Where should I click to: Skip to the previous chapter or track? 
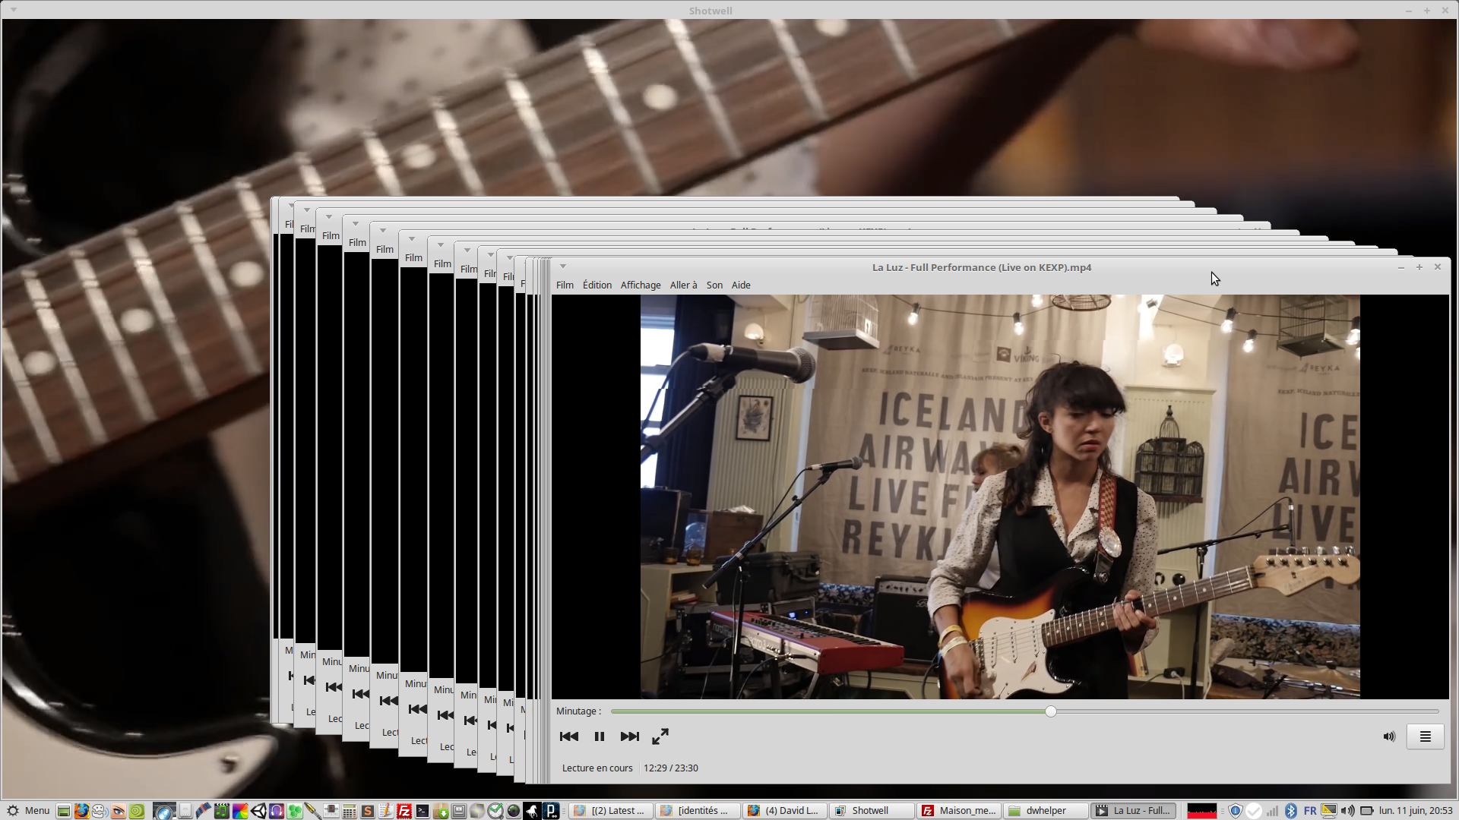tap(568, 736)
